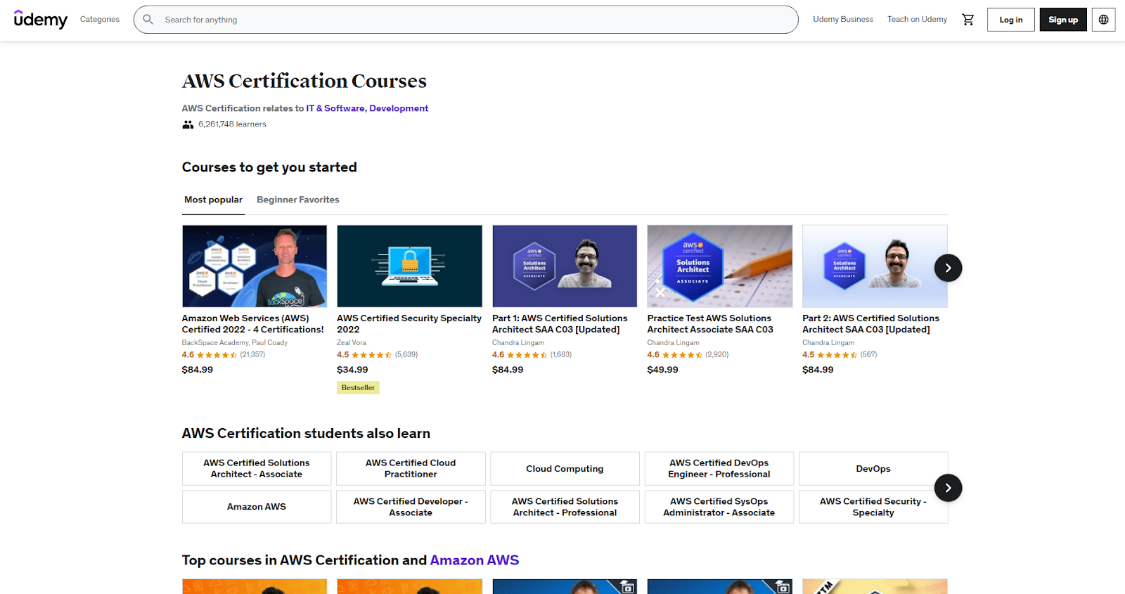Click instructor name Zeal Vora

click(x=352, y=343)
